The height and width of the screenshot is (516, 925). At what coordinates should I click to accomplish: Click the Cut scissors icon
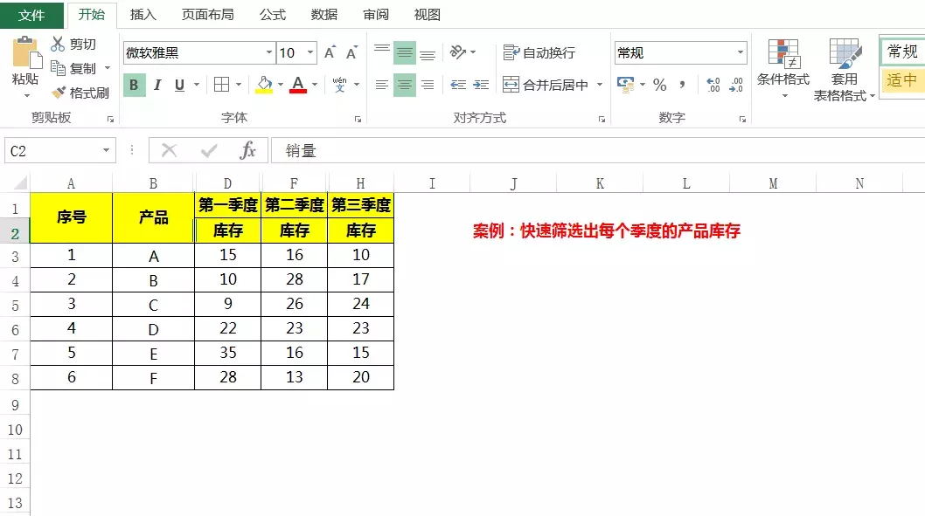click(x=57, y=44)
